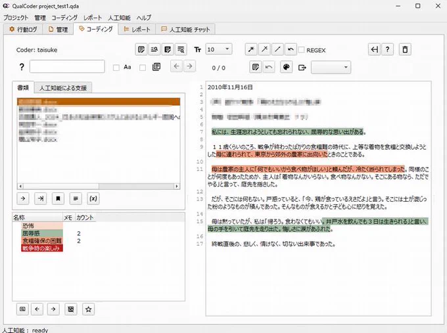
Task: Click the edit memo icon in second row
Action: pos(256,67)
